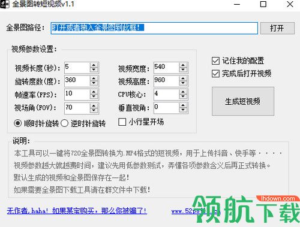
Task: Increase 旋转度数(度) with its up arrow
Action: click(94, 78)
